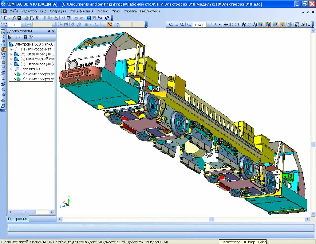This screenshot has width=316, height=244.
Task: Open the Редактор menu
Action: [x=29, y=11]
